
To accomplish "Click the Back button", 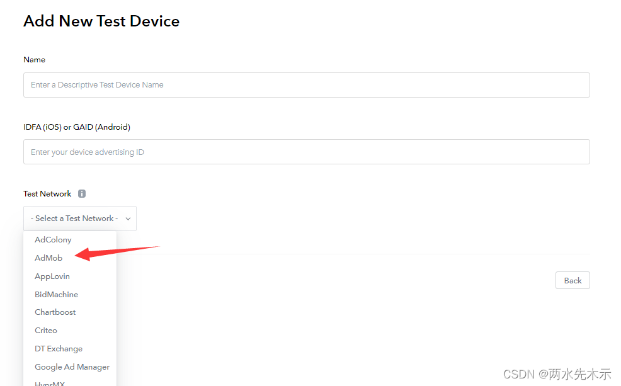I will click(x=572, y=280).
